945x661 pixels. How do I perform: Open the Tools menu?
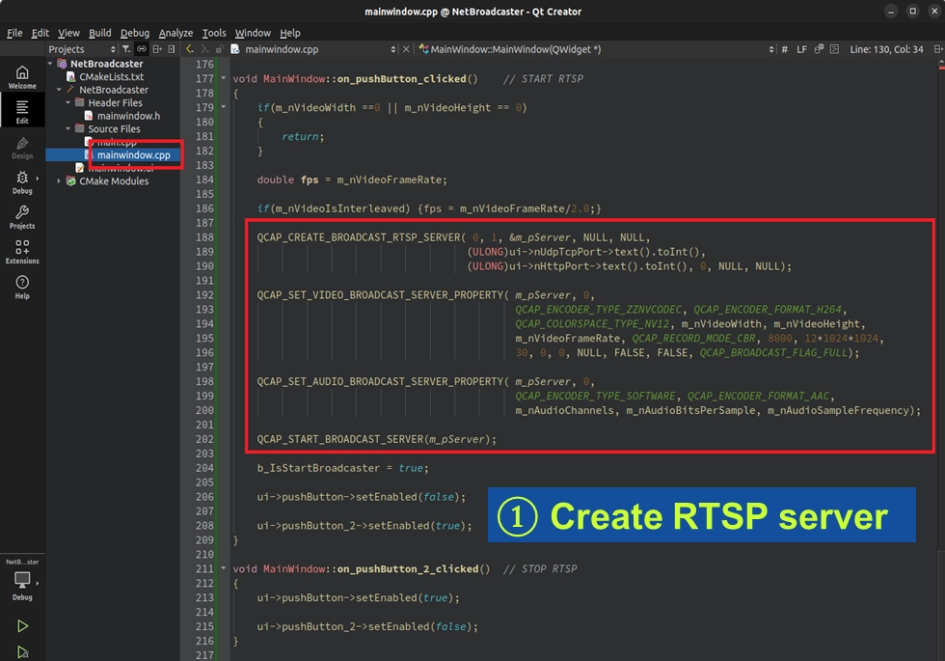click(214, 33)
